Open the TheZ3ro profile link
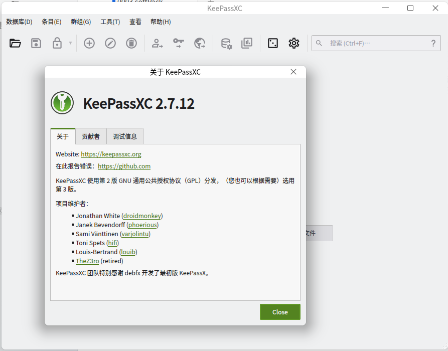This screenshot has height=351, width=448. (x=87, y=261)
